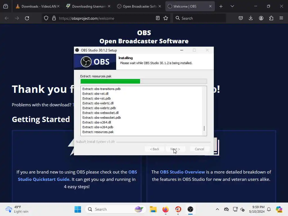Bookmark this page with the star icon
Viewport: 288px width, 216px height.
point(166,18)
